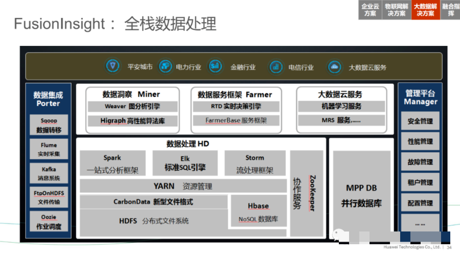Select the Kafka 消息系统 box

coord(49,173)
